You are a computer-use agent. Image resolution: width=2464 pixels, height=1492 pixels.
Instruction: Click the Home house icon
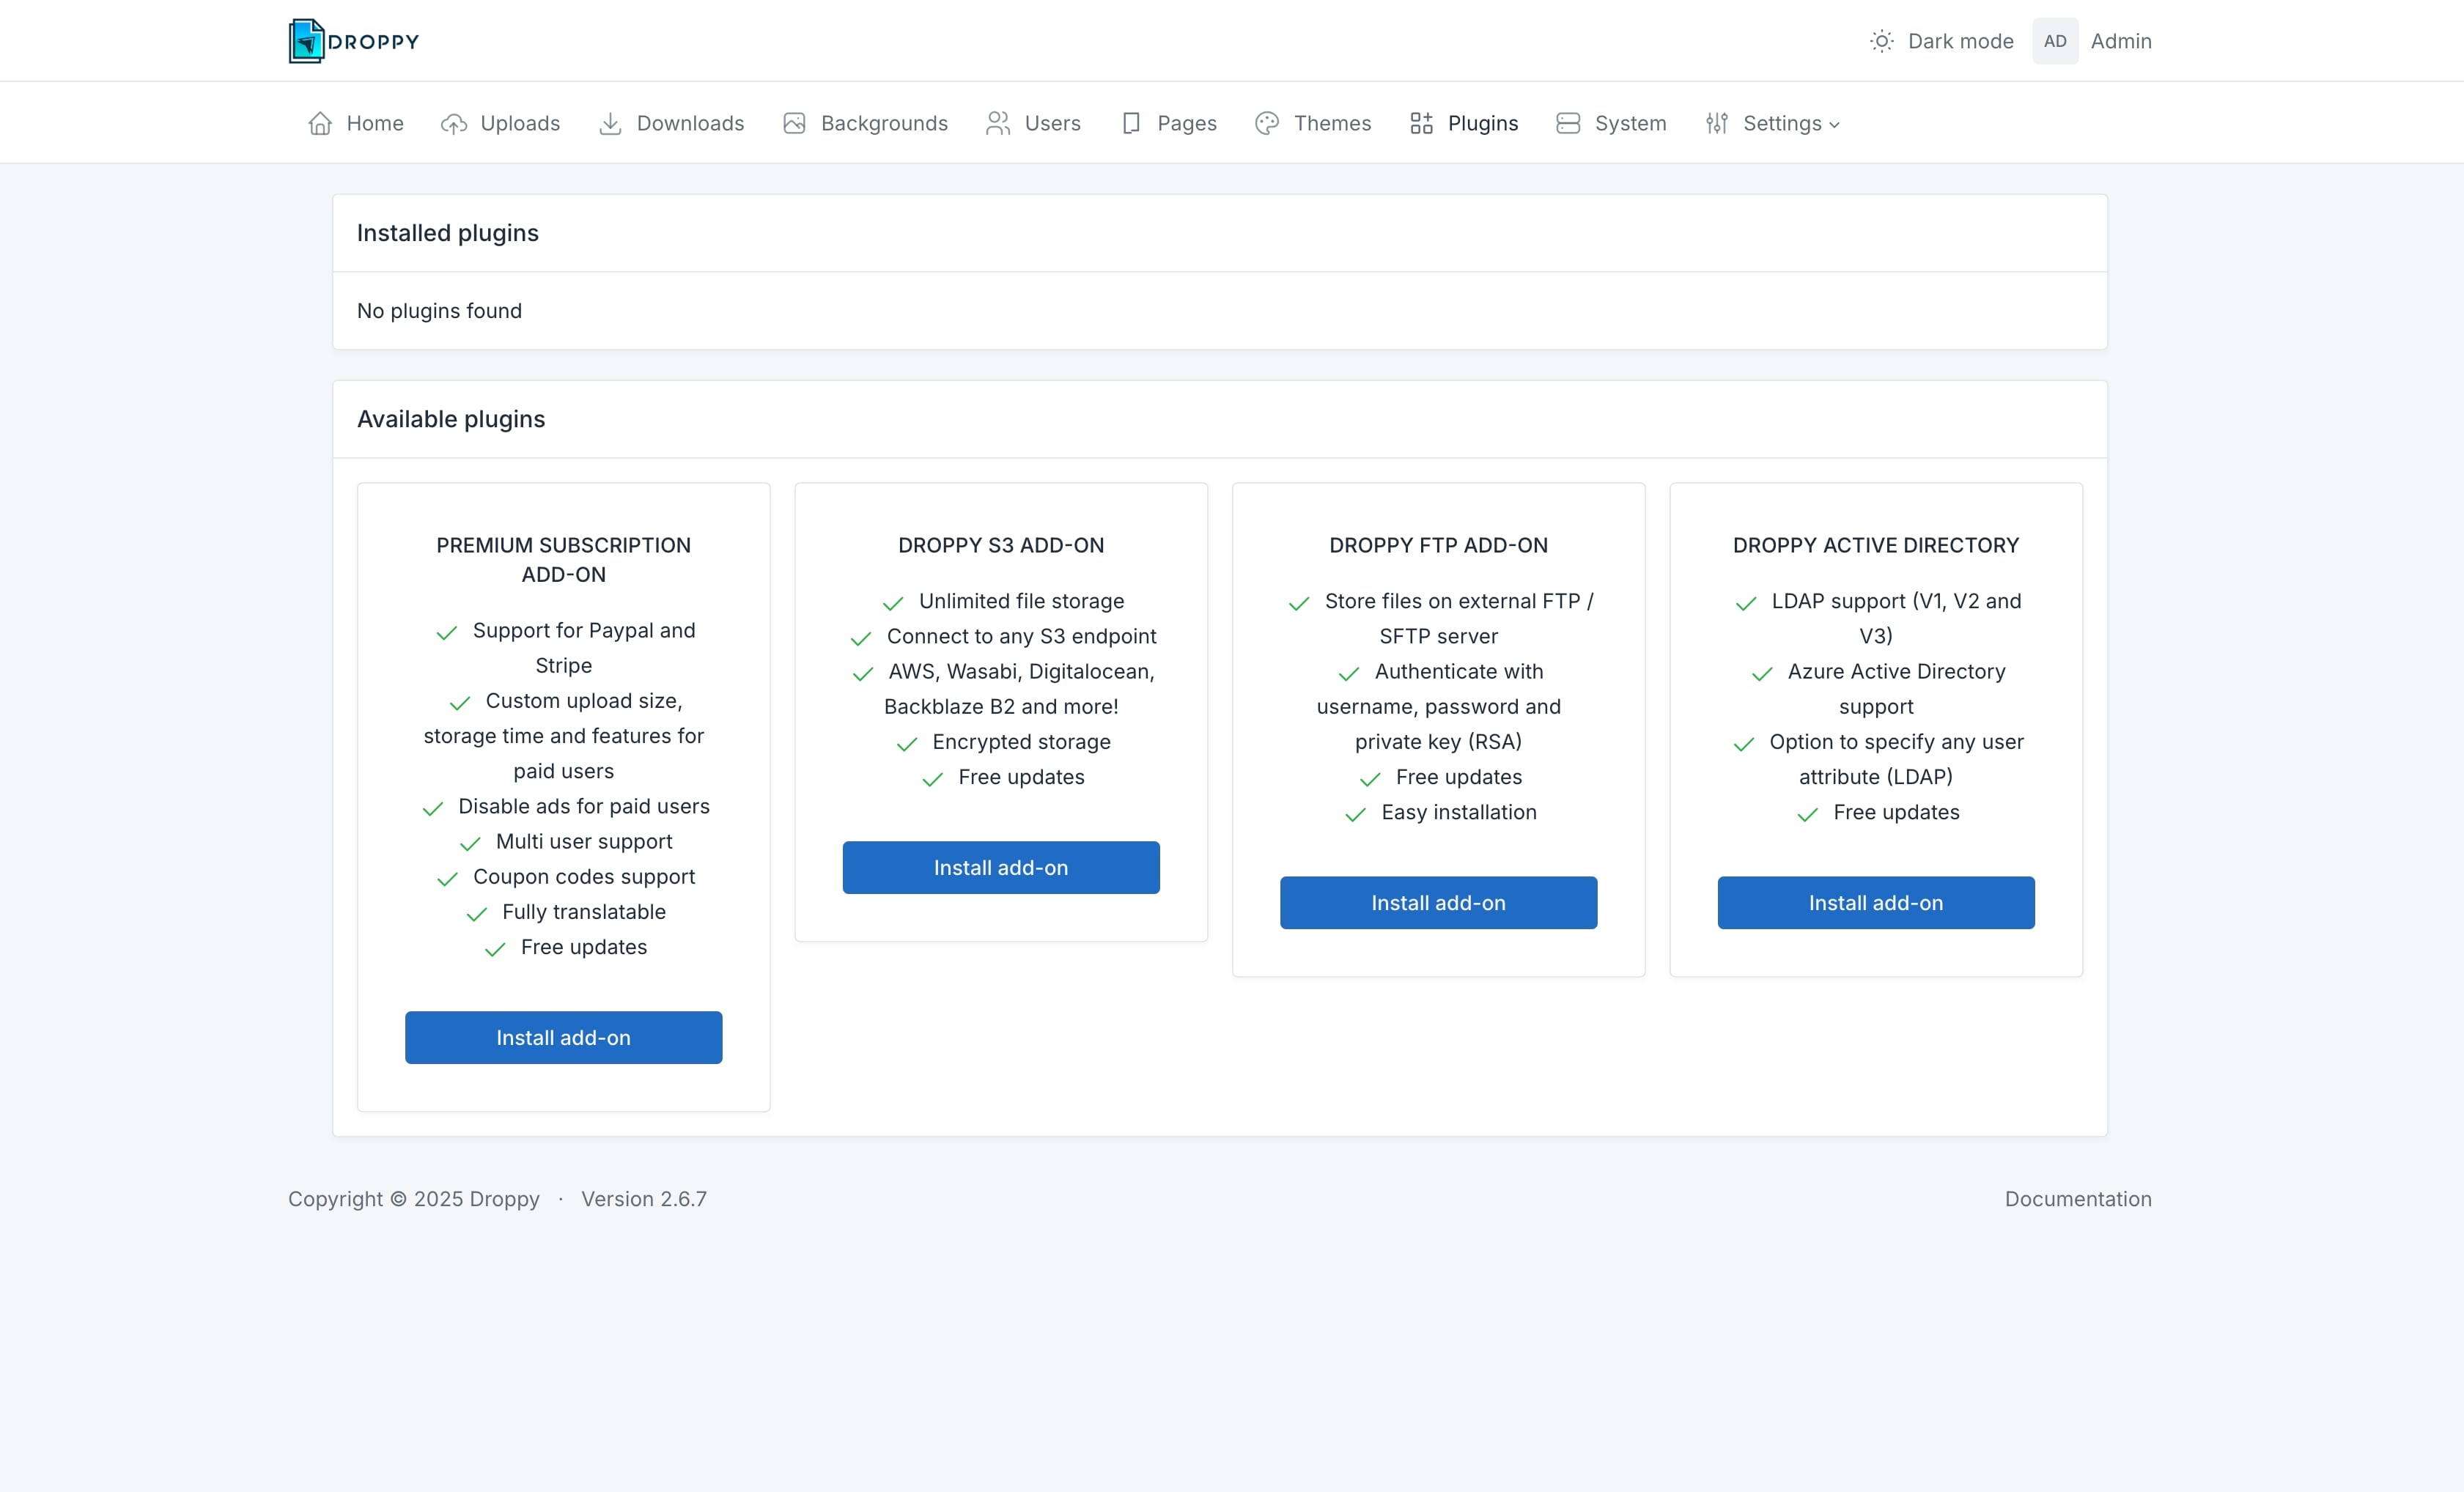tap(320, 123)
